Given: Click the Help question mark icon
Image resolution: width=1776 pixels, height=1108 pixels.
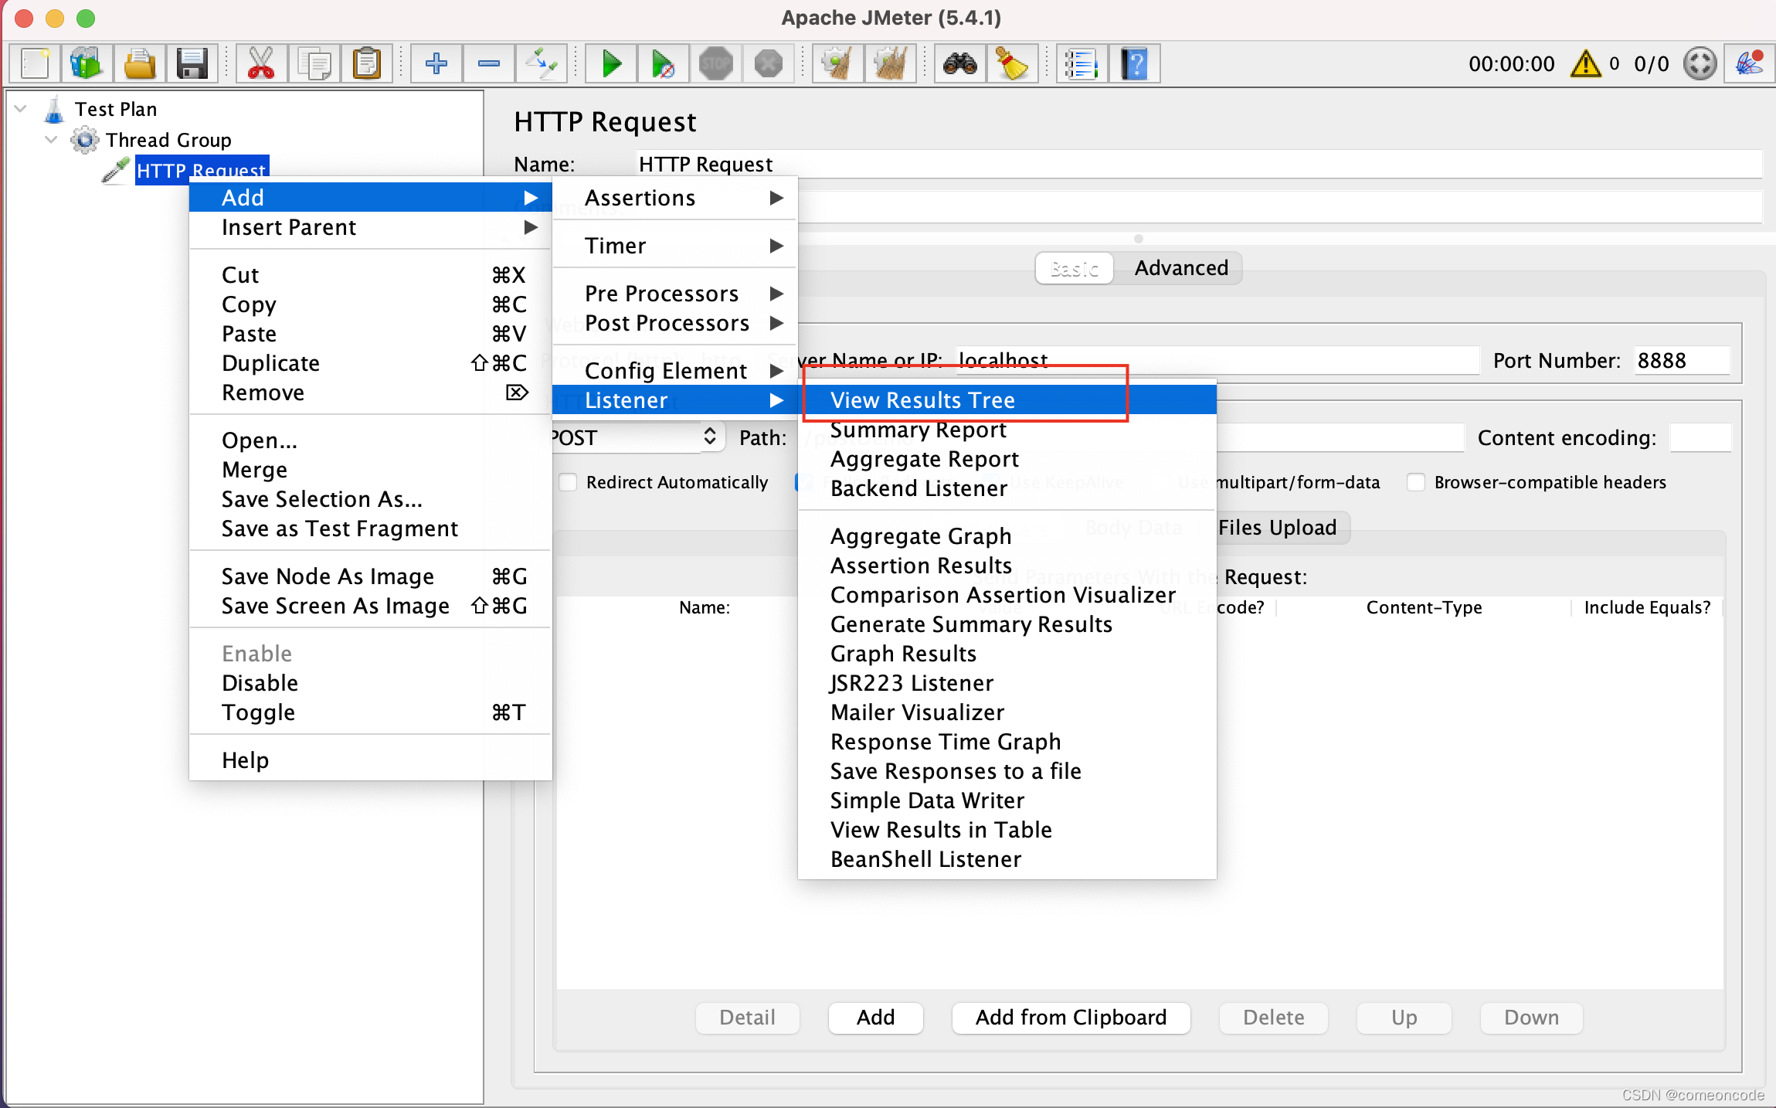Looking at the screenshot, I should pyautogui.click(x=1134, y=63).
